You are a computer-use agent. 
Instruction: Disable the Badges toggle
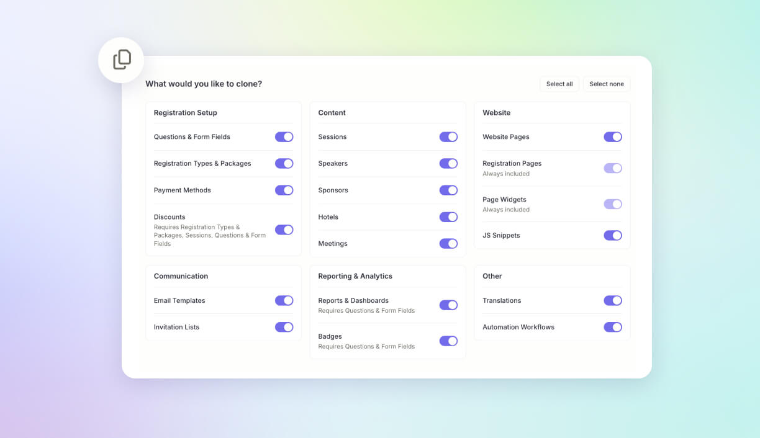tap(448, 341)
